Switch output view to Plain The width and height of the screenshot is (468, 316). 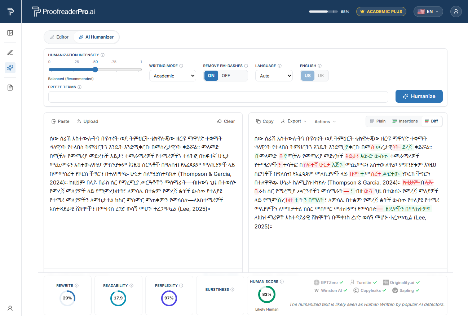pyautogui.click(x=377, y=121)
